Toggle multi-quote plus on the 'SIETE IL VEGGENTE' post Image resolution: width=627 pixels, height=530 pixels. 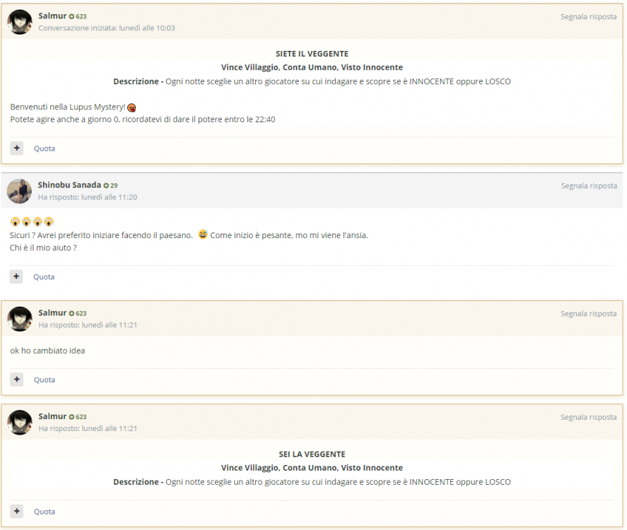pos(17,148)
